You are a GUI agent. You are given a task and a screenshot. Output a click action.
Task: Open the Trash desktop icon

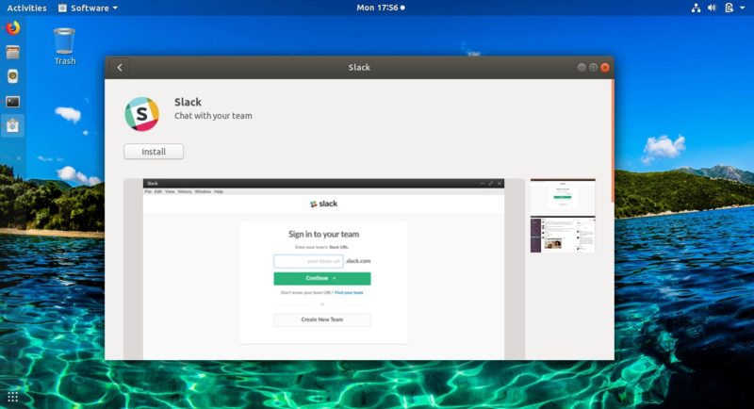coord(64,46)
